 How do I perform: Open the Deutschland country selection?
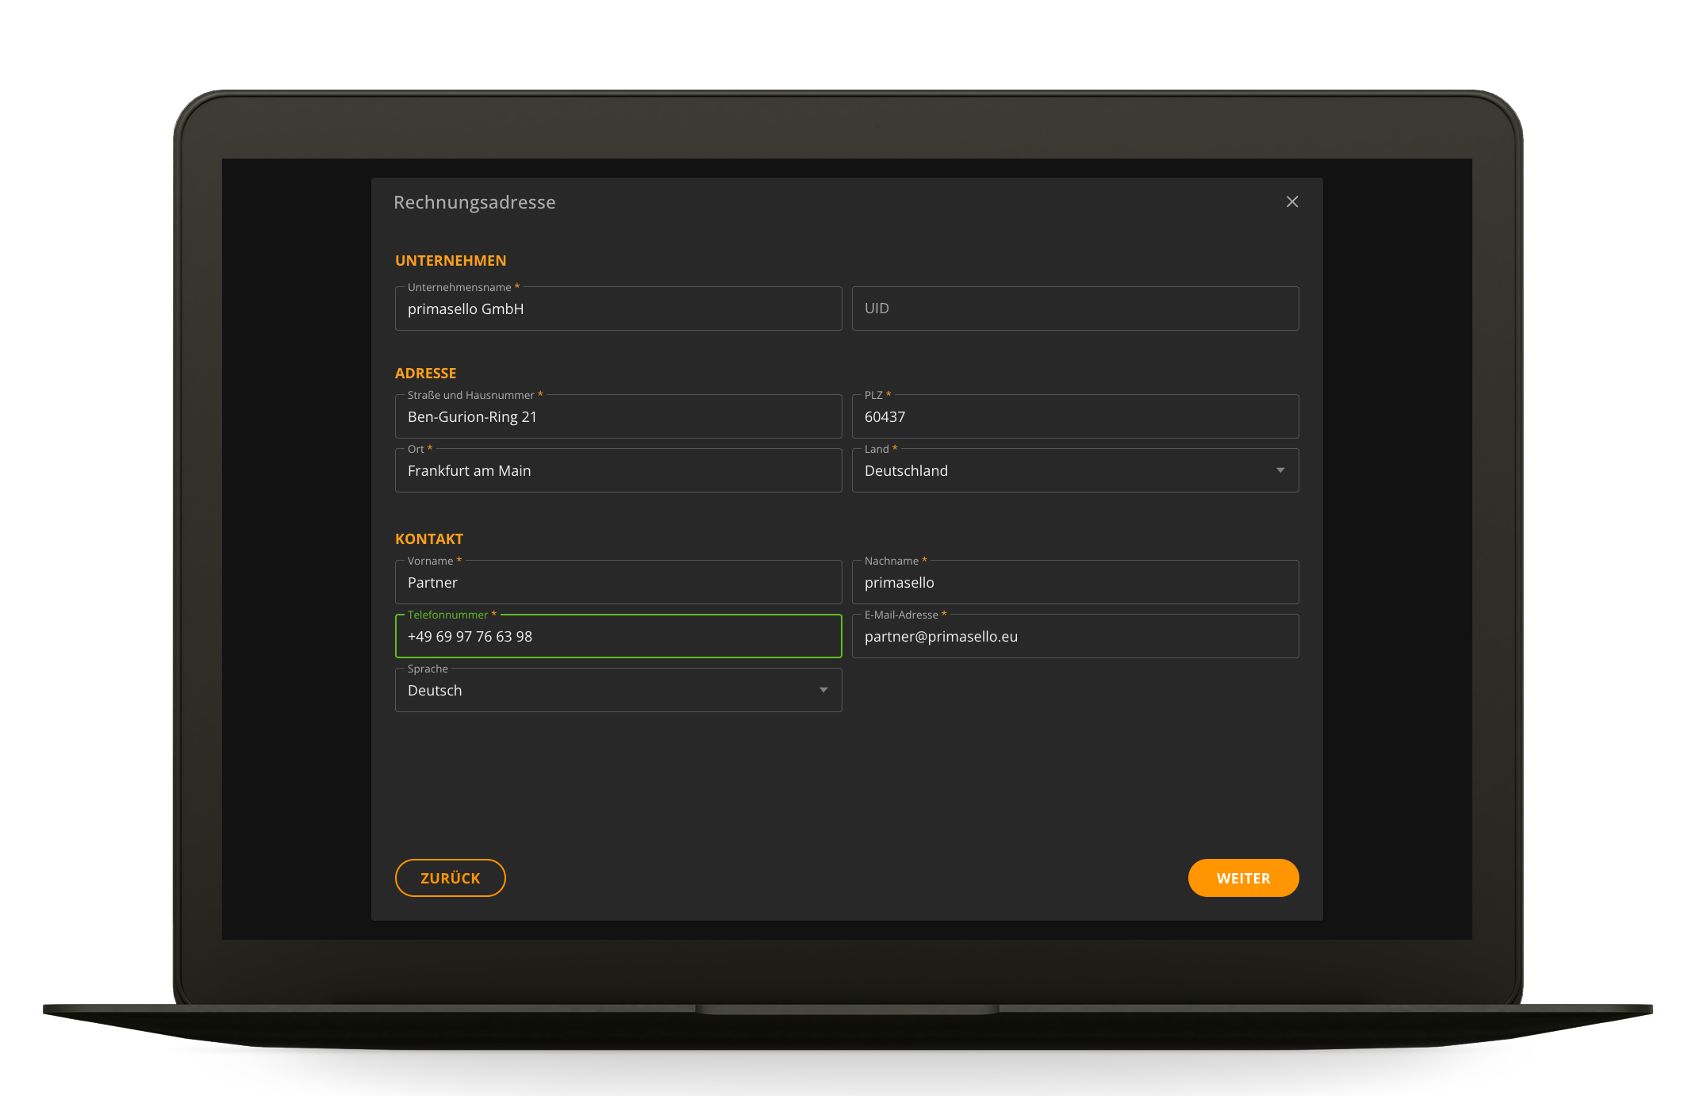coord(1063,470)
